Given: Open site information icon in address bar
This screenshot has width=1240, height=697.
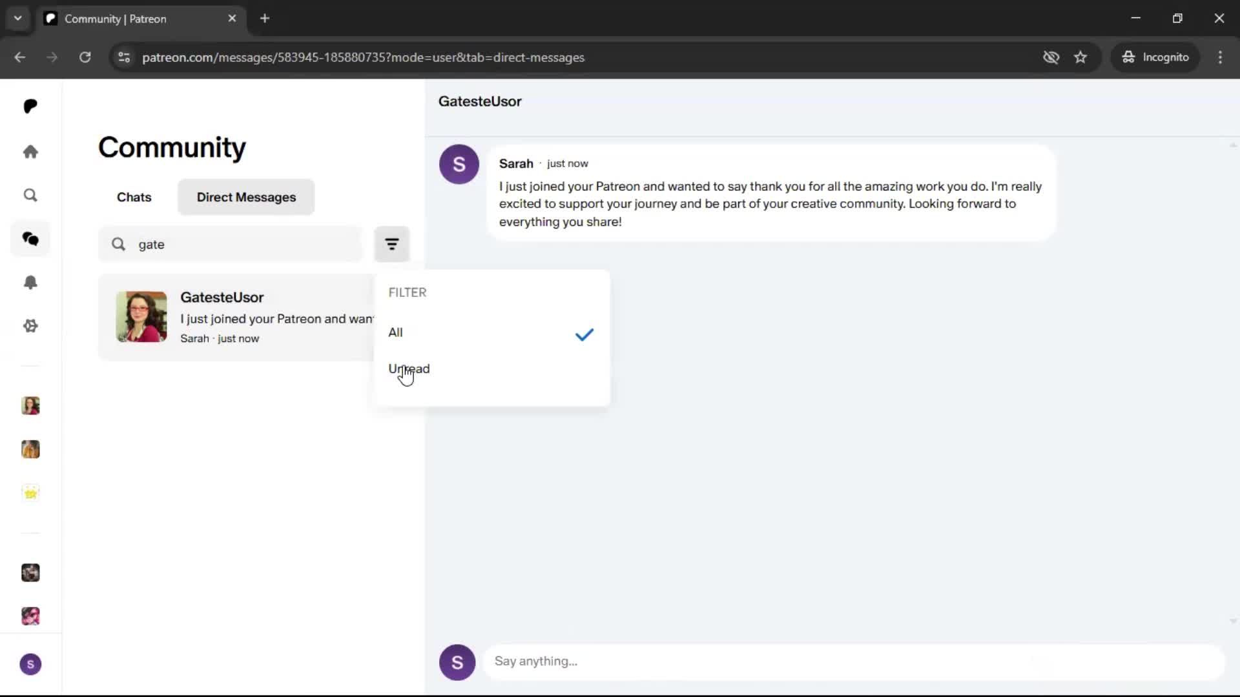Looking at the screenshot, I should point(124,57).
